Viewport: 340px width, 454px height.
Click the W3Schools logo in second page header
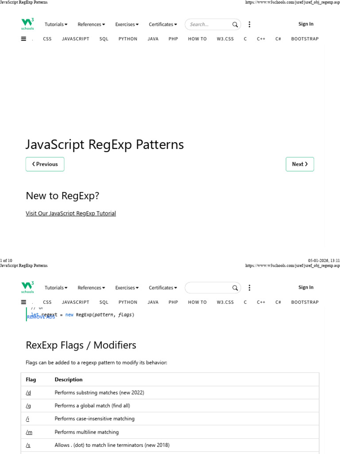27,287
